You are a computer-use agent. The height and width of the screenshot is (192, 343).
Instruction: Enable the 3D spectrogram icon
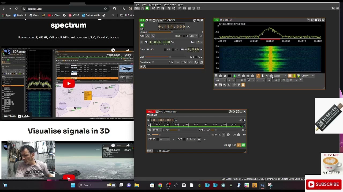[299, 76]
